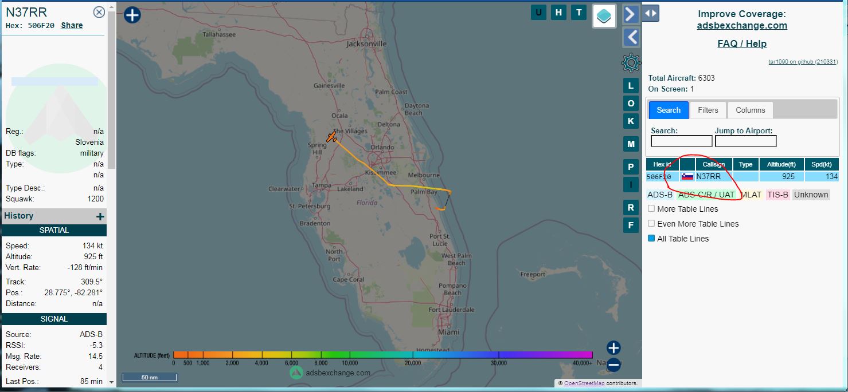The height and width of the screenshot is (392, 848).
Task: Click the ADS-C/R / UAT legend label
Action: [706, 195]
